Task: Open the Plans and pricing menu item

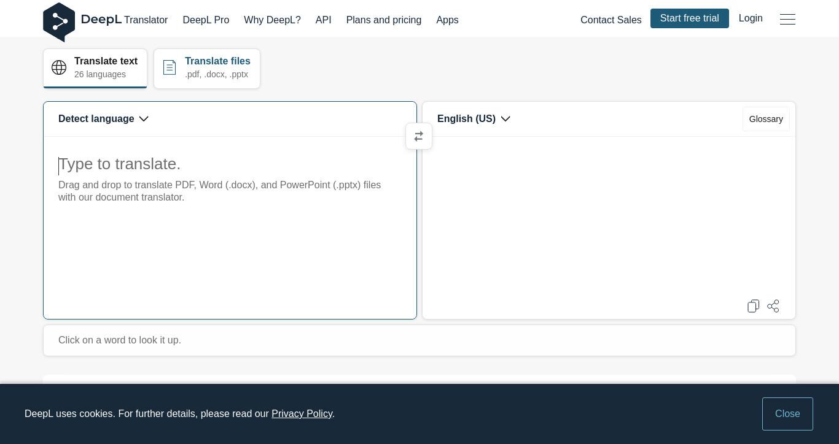Action: (x=384, y=20)
